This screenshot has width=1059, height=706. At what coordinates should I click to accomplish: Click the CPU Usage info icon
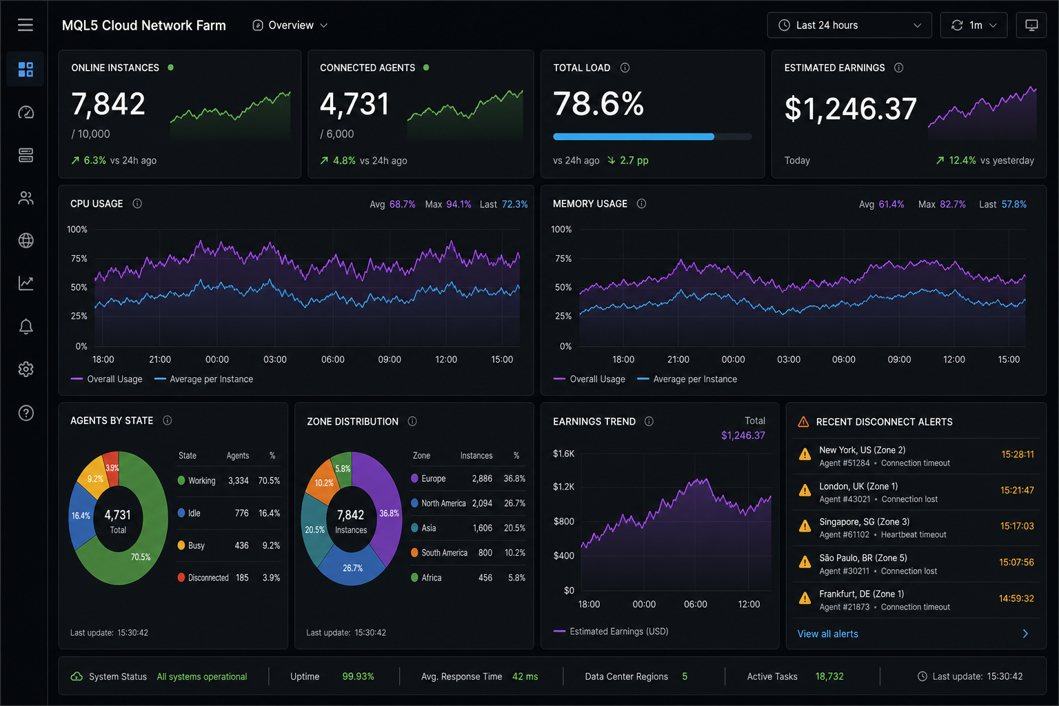tap(137, 203)
